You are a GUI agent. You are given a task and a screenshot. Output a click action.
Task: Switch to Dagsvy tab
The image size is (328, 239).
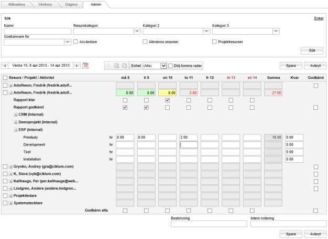point(71,4)
